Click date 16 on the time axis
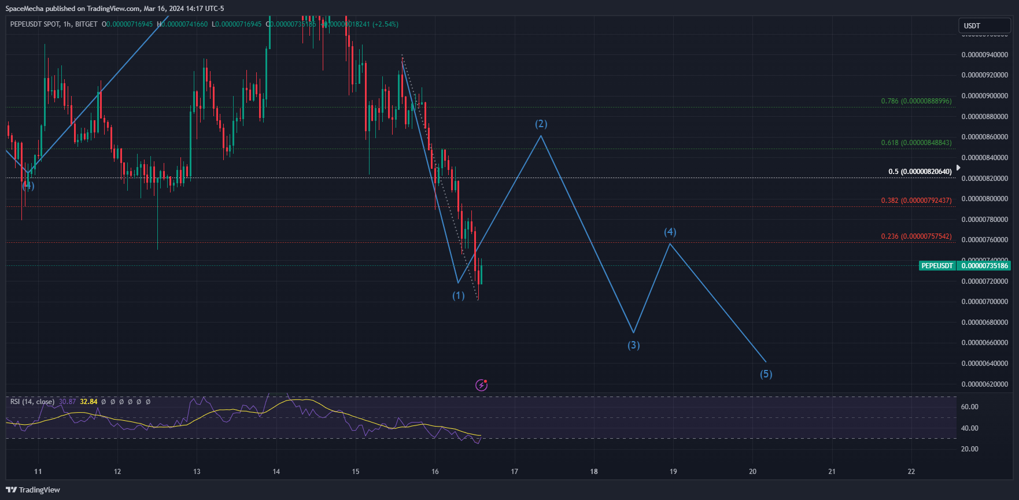The height and width of the screenshot is (500, 1019). coord(435,472)
